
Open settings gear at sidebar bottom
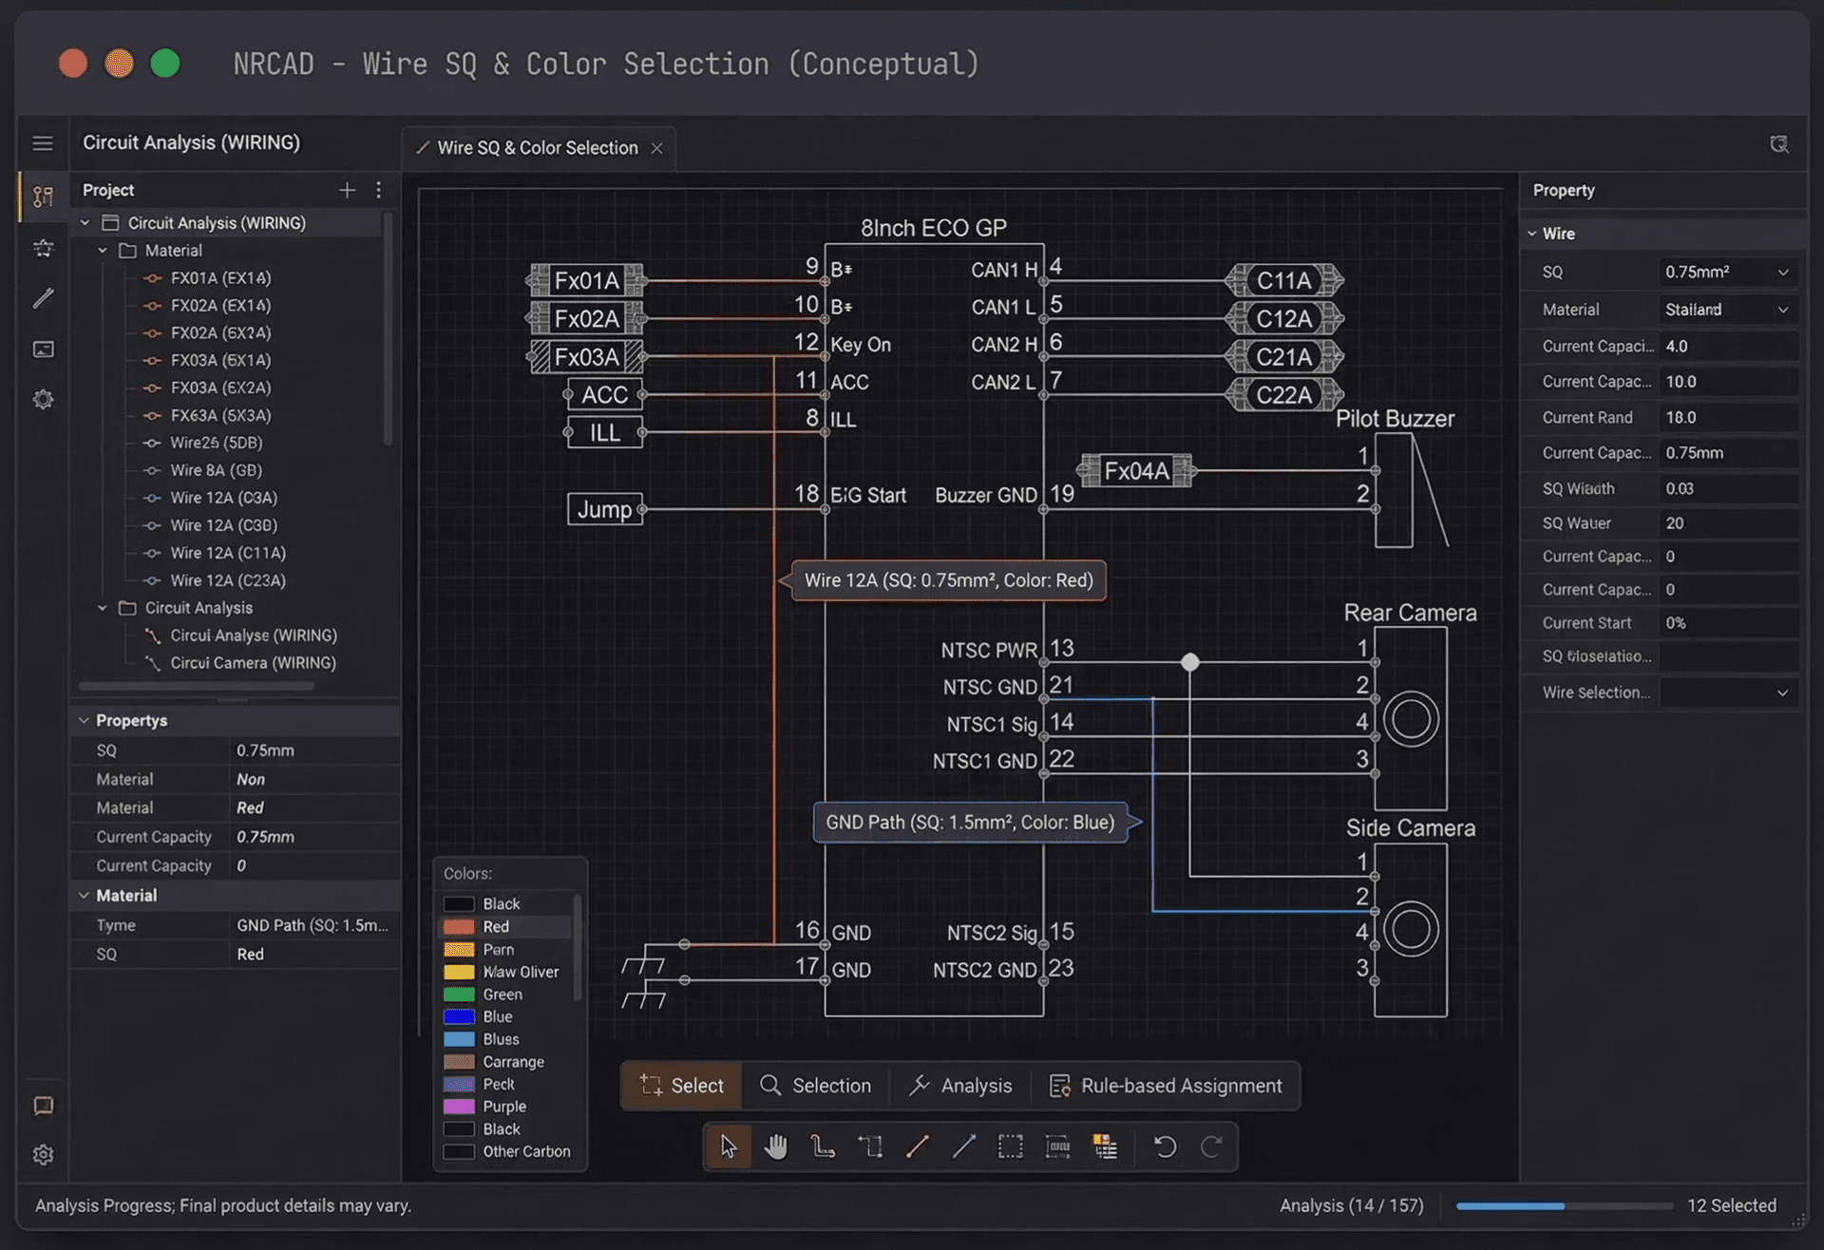coord(43,1154)
